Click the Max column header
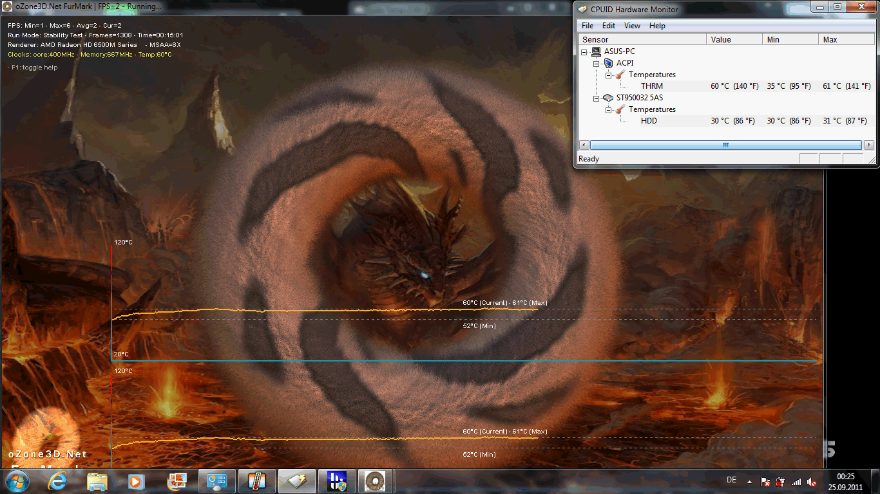The height and width of the screenshot is (494, 880). [x=846, y=40]
